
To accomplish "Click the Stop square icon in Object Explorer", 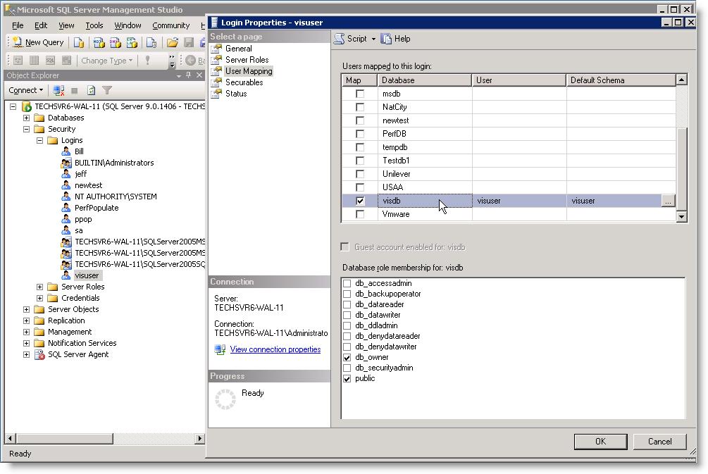I will click(x=75, y=90).
